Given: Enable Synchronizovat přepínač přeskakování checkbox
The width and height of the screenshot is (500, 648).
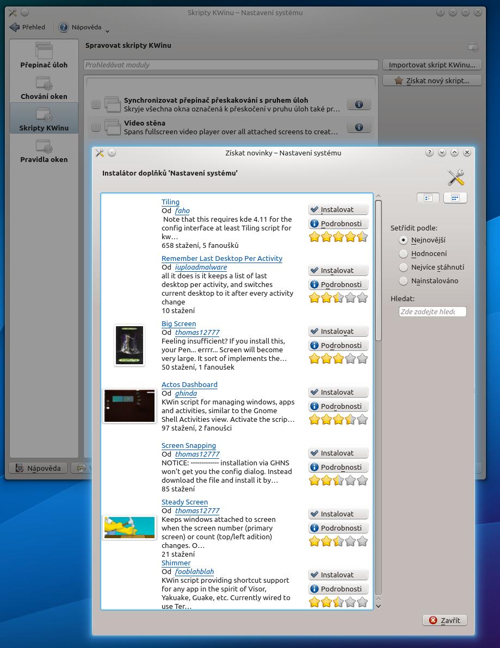Looking at the screenshot, I should point(96,104).
